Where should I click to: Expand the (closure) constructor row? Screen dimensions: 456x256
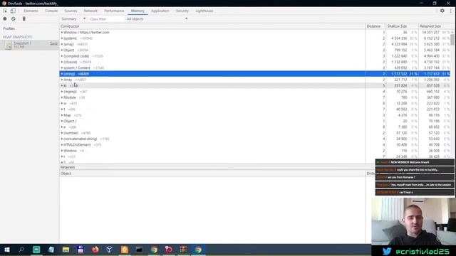62,62
